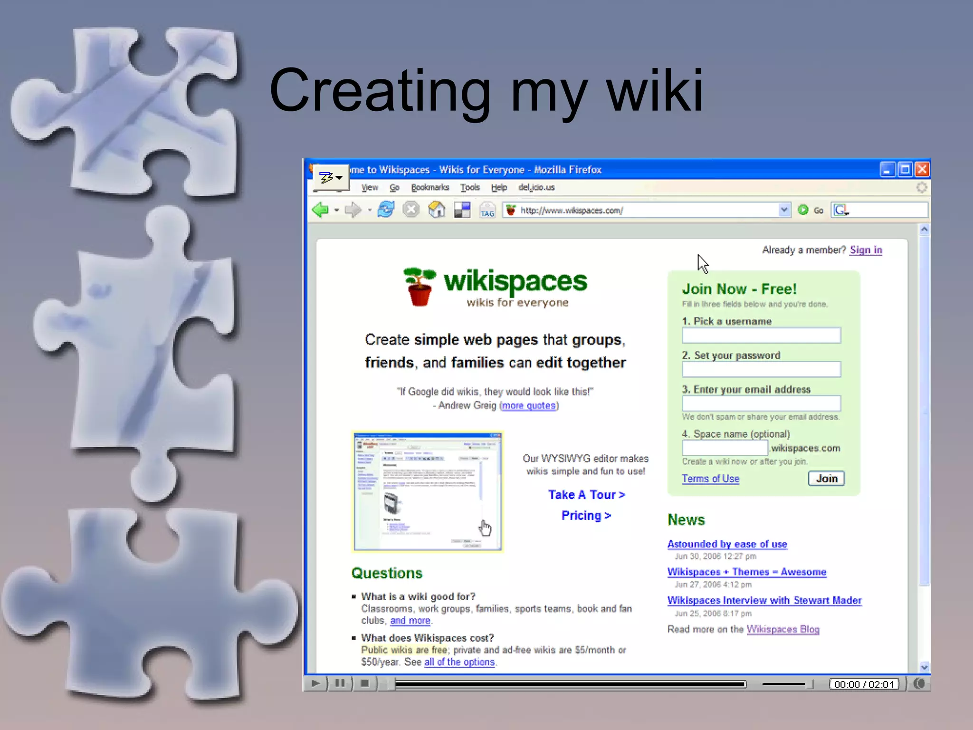Open Astounded by ease of use news link
This screenshot has height=730, width=973.
click(727, 544)
